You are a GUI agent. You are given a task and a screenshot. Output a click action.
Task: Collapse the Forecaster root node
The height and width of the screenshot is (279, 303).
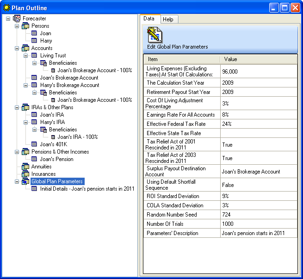pyautogui.click(x=8, y=19)
